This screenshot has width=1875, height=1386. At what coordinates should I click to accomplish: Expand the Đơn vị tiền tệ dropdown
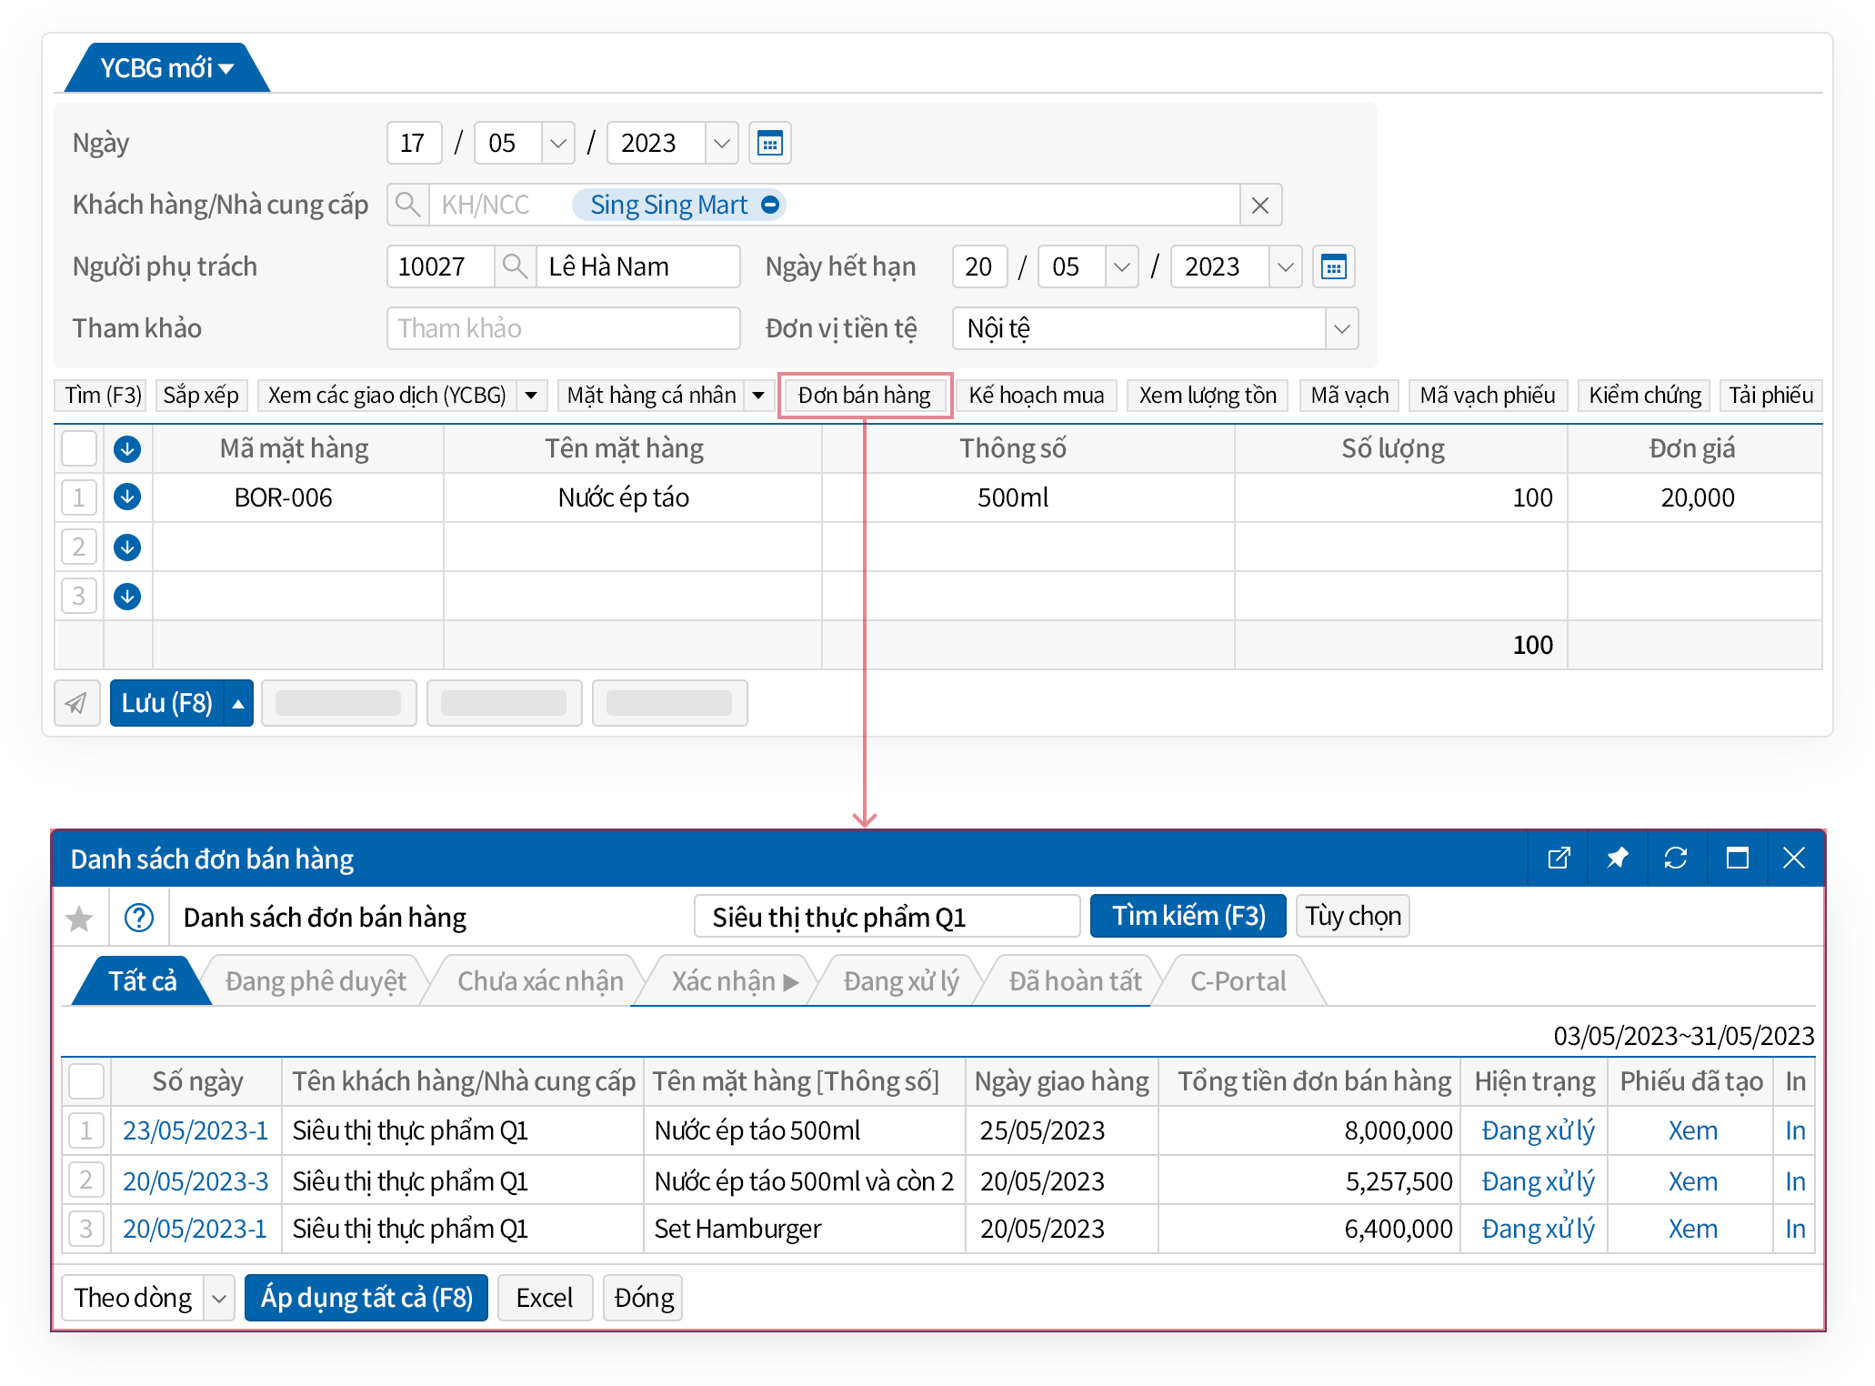(x=1341, y=328)
